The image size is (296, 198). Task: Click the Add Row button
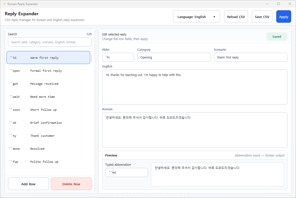[28, 184]
